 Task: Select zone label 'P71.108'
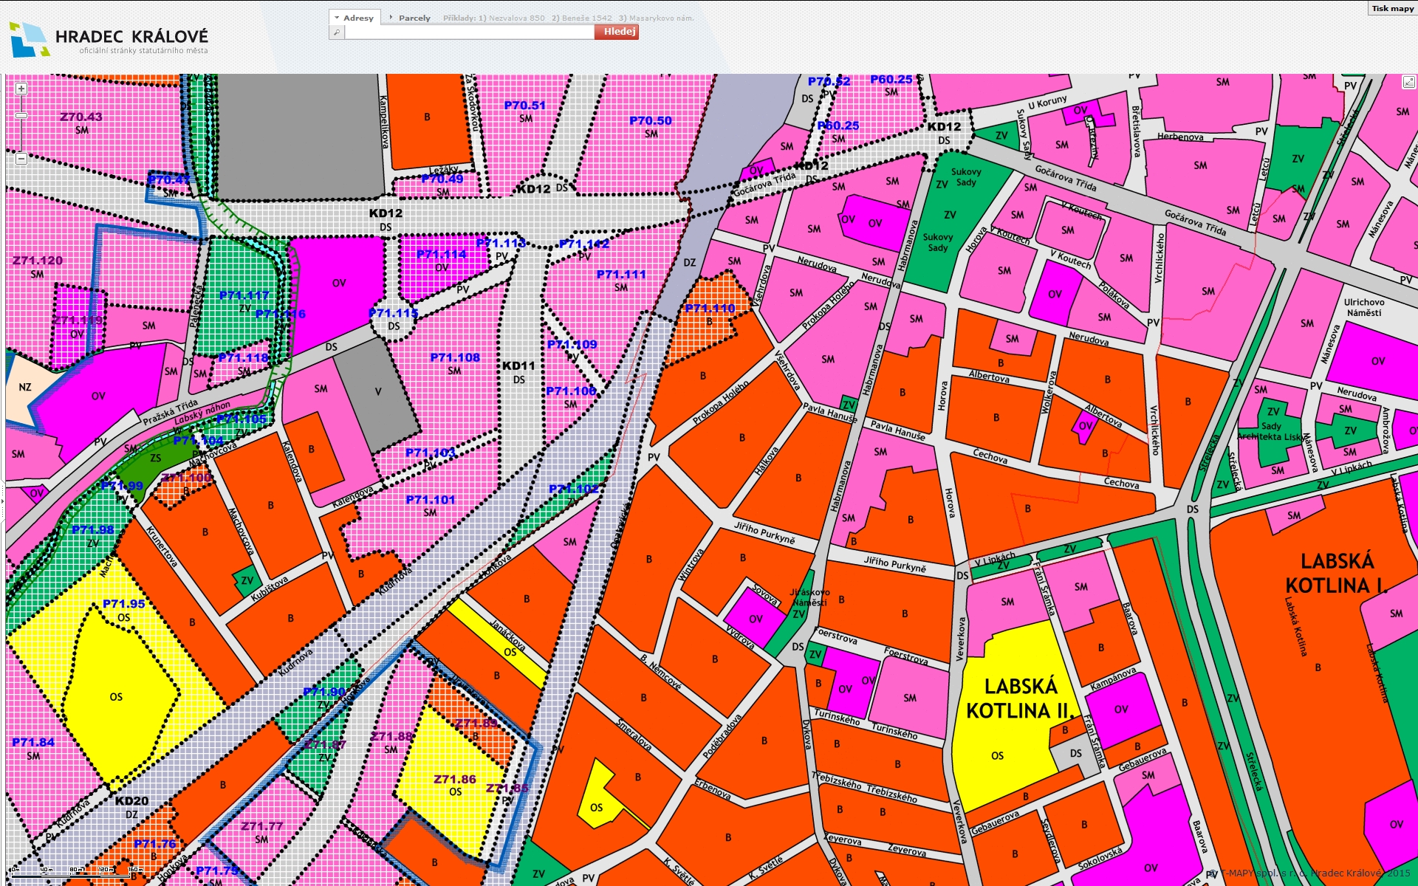(455, 357)
